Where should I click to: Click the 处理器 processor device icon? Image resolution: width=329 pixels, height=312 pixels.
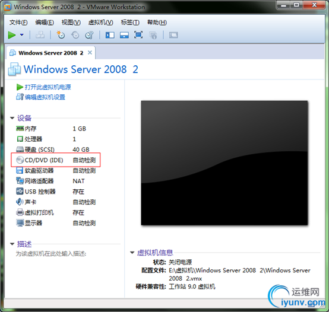click(x=20, y=139)
